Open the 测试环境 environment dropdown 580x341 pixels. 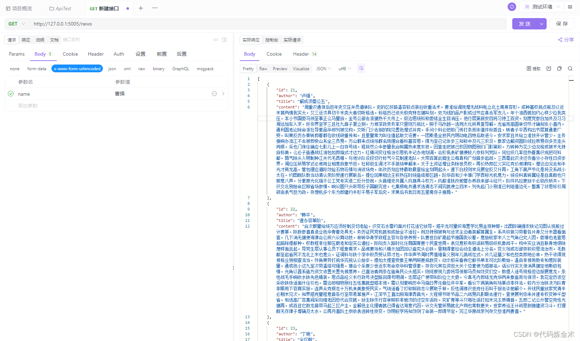point(542,7)
